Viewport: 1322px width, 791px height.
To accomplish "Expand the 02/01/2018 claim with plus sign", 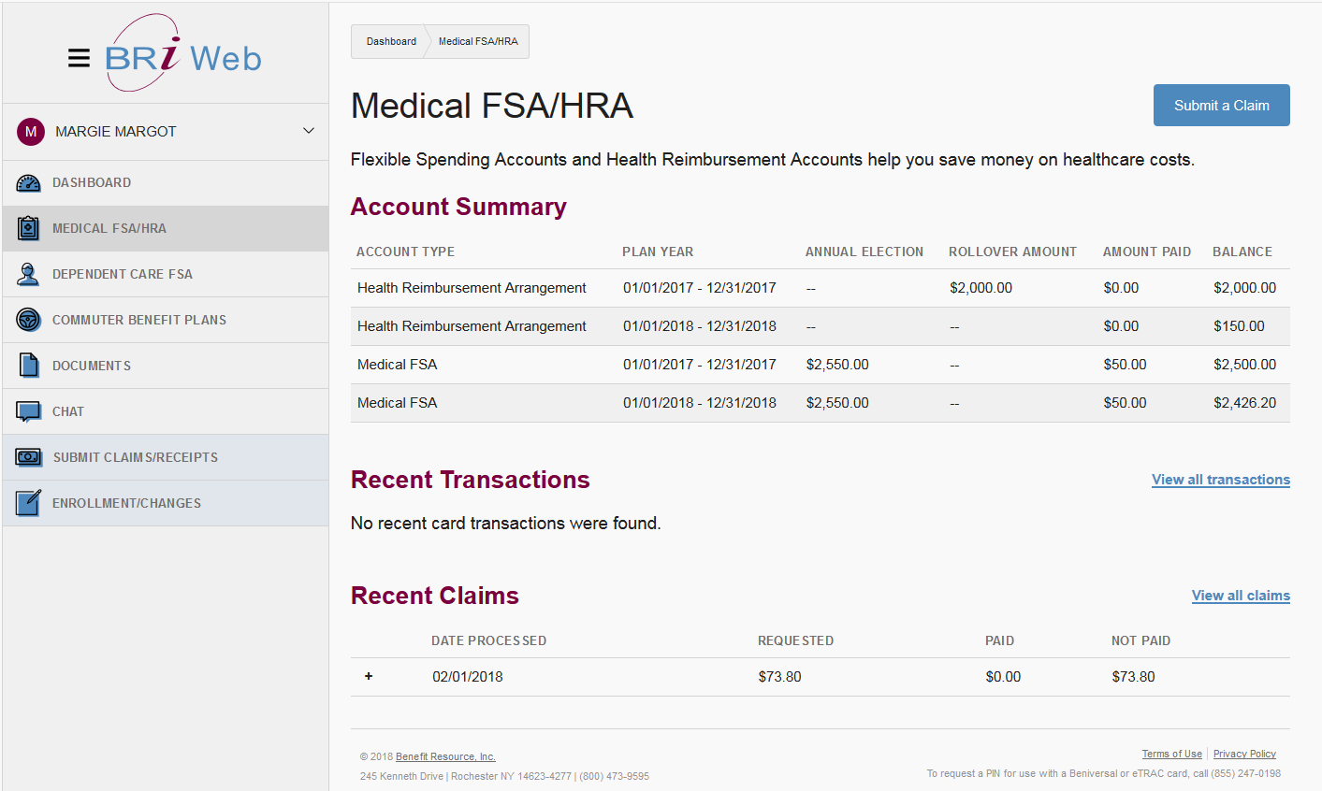I will click(x=369, y=676).
